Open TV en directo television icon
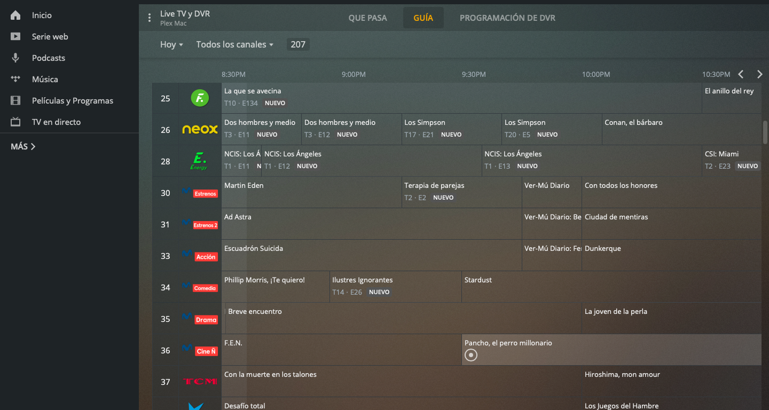This screenshot has width=769, height=410. point(15,122)
